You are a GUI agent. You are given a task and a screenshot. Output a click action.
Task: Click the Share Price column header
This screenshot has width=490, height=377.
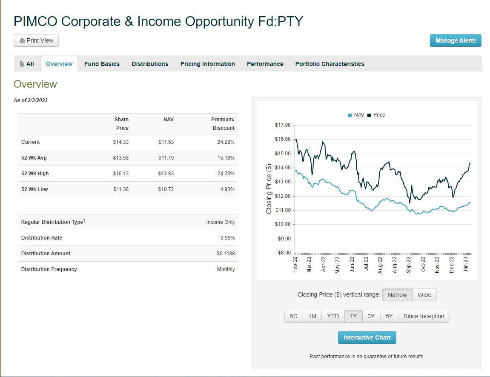[x=122, y=124]
